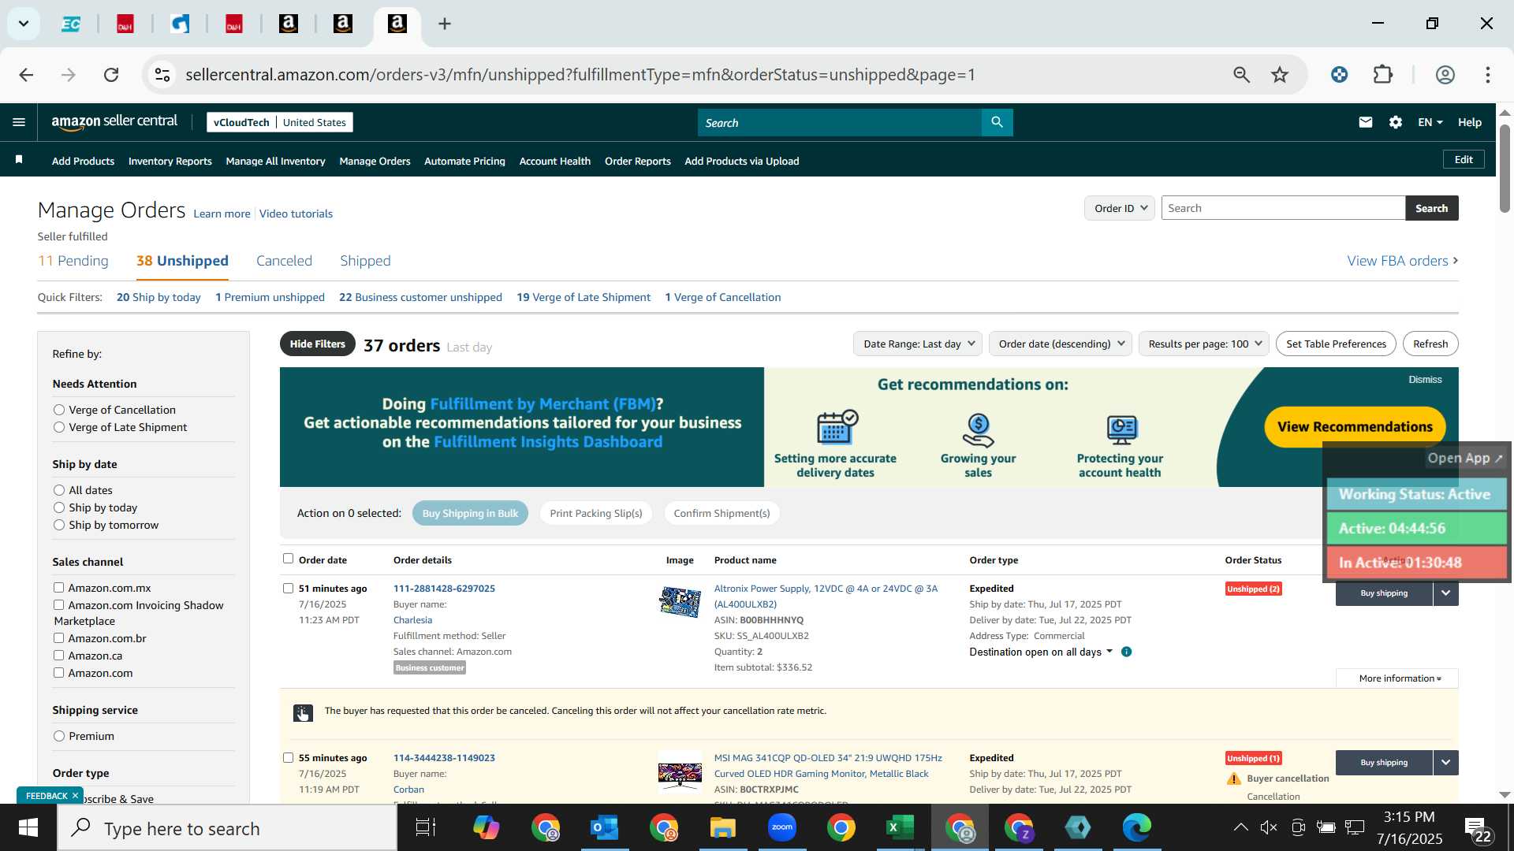Bookmark this page with the star icon
The height and width of the screenshot is (851, 1514).
point(1280,75)
